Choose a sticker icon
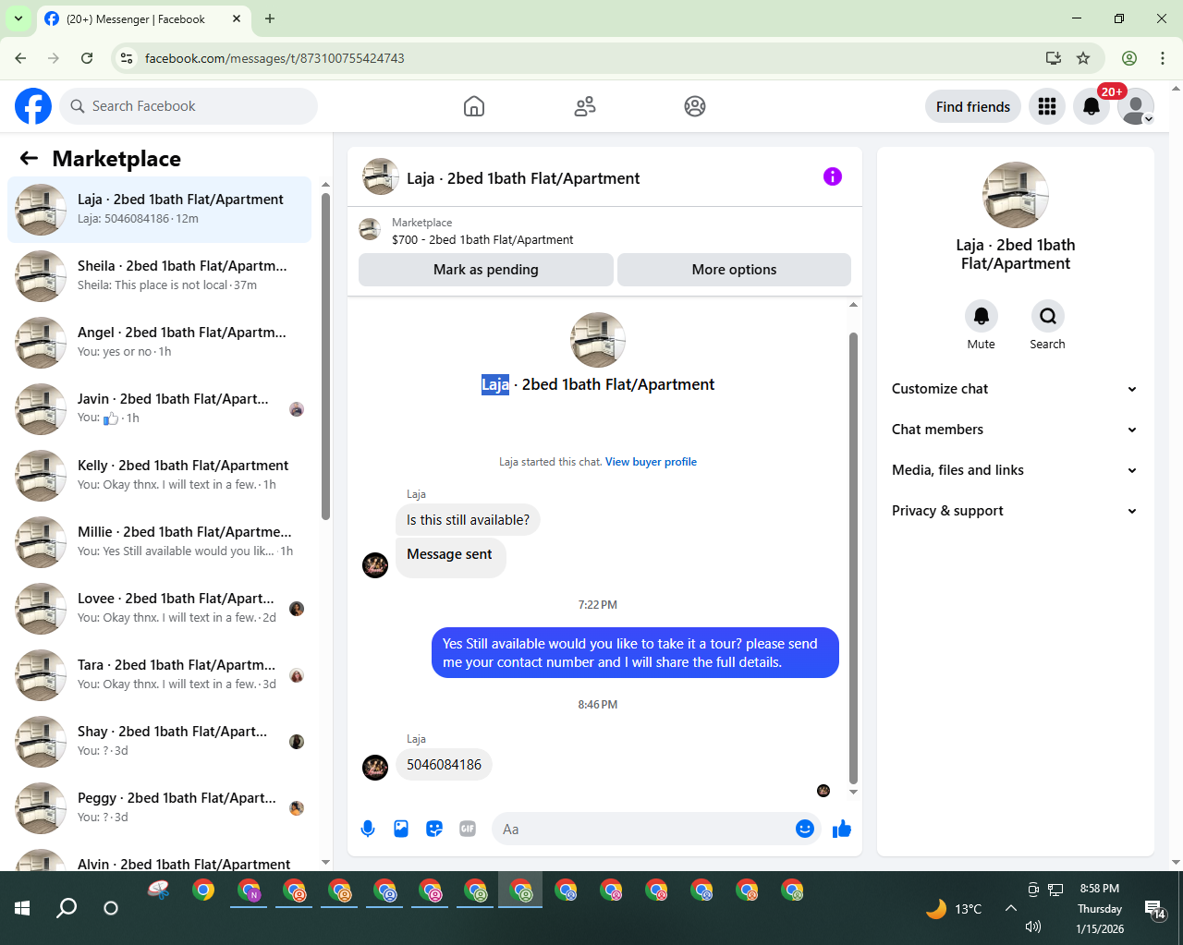Viewport: 1183px width, 945px height. (434, 829)
